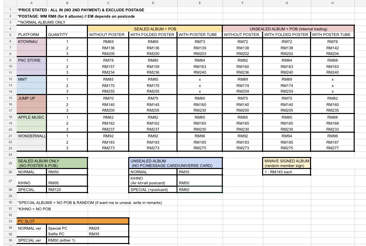This screenshot has width=366, height=246.
Task: Click the RM35 cell in the unsealed table
Action: (200, 172)
